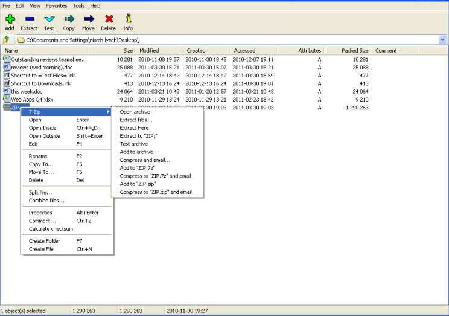Screen dimensions: 449x316
Task: Click Calculate checksum entry
Action: coord(66,229)
